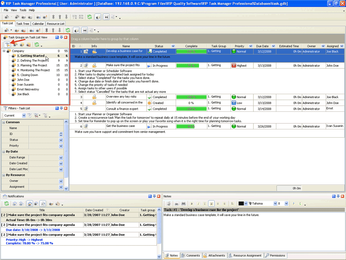Refresh the Task Groups panel
Screen dimensions: 346x260
36,45
